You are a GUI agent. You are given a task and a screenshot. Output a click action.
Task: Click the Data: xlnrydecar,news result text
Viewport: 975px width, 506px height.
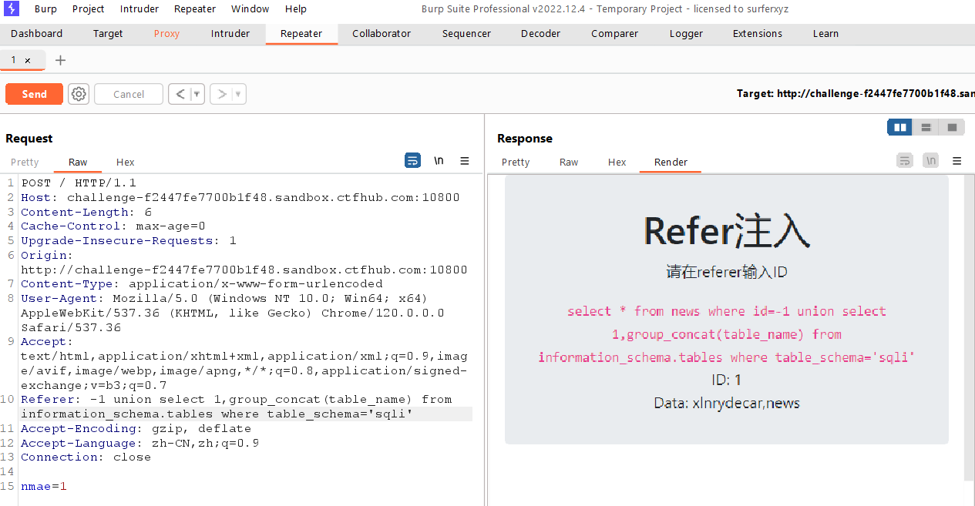tap(726, 403)
